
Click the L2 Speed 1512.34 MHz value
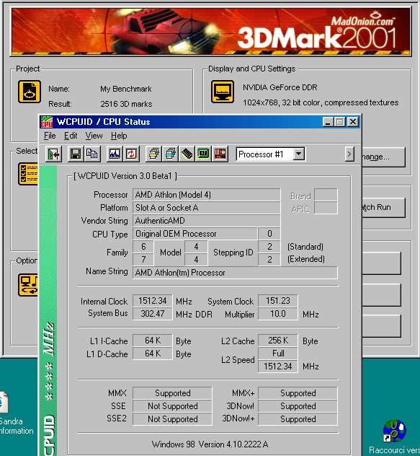tap(278, 367)
